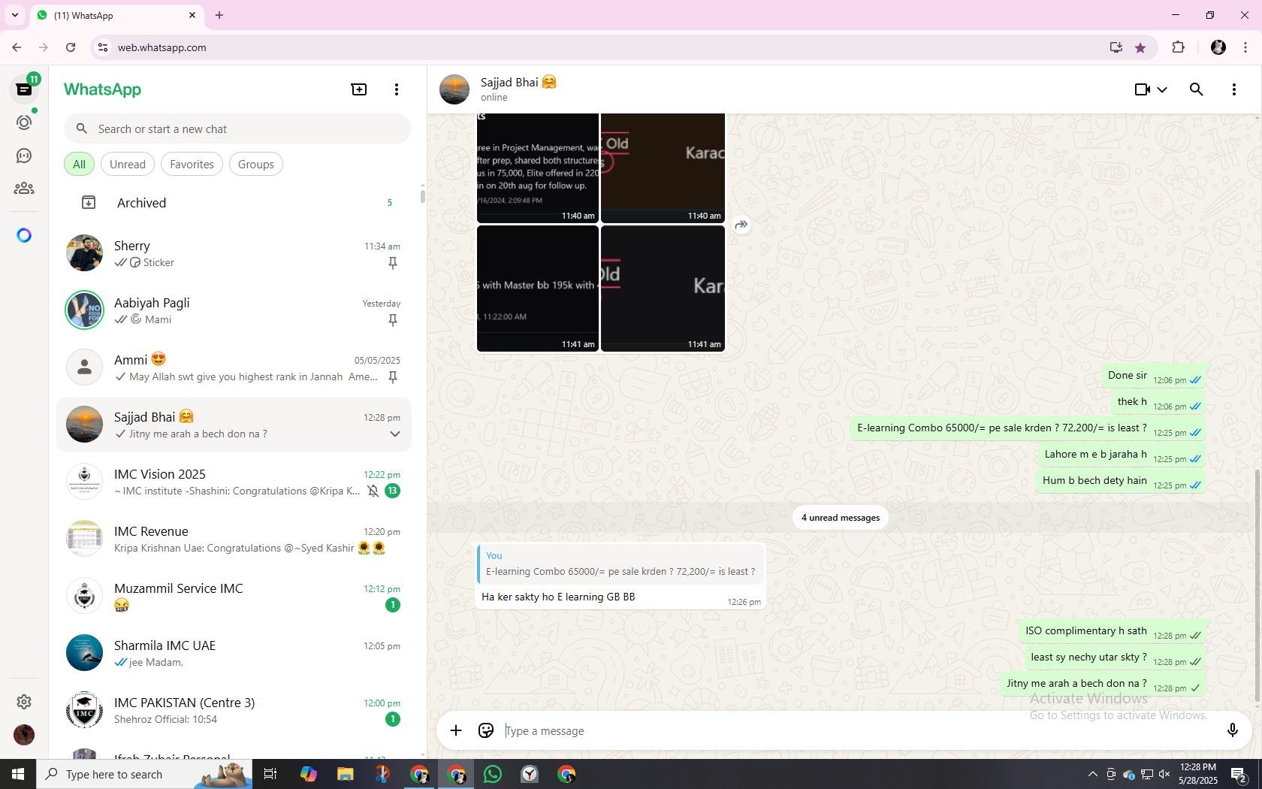Click the pin icon on Ammi chat
Viewport: 1262px width, 789px height.
click(392, 377)
